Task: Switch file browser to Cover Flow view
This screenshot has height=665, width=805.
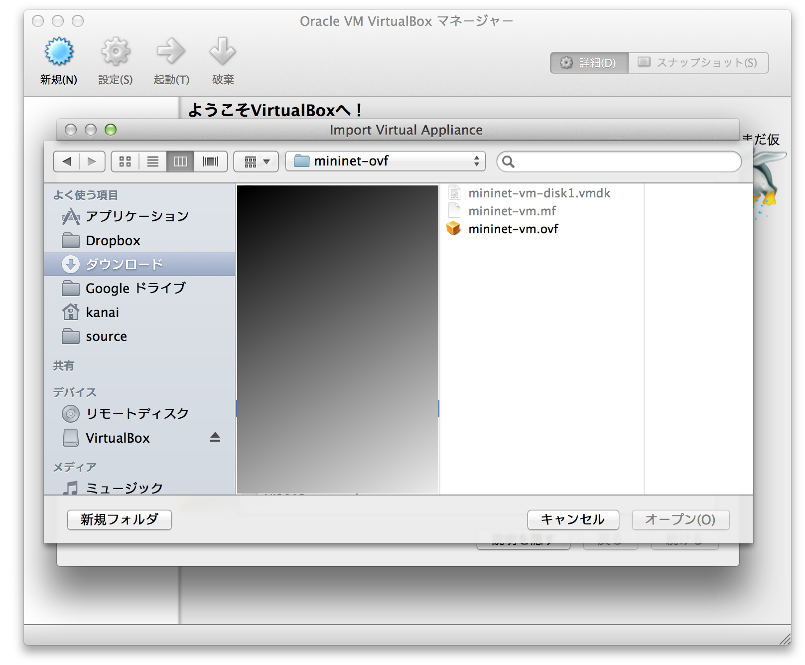Action: pos(211,162)
